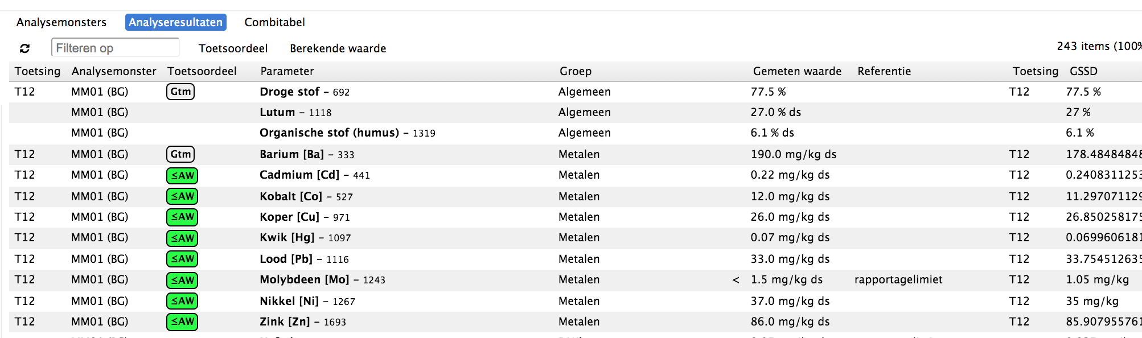Sort by the Gemeten waarde column header
Image resolution: width=1142 pixels, height=338 pixels.
tap(797, 71)
